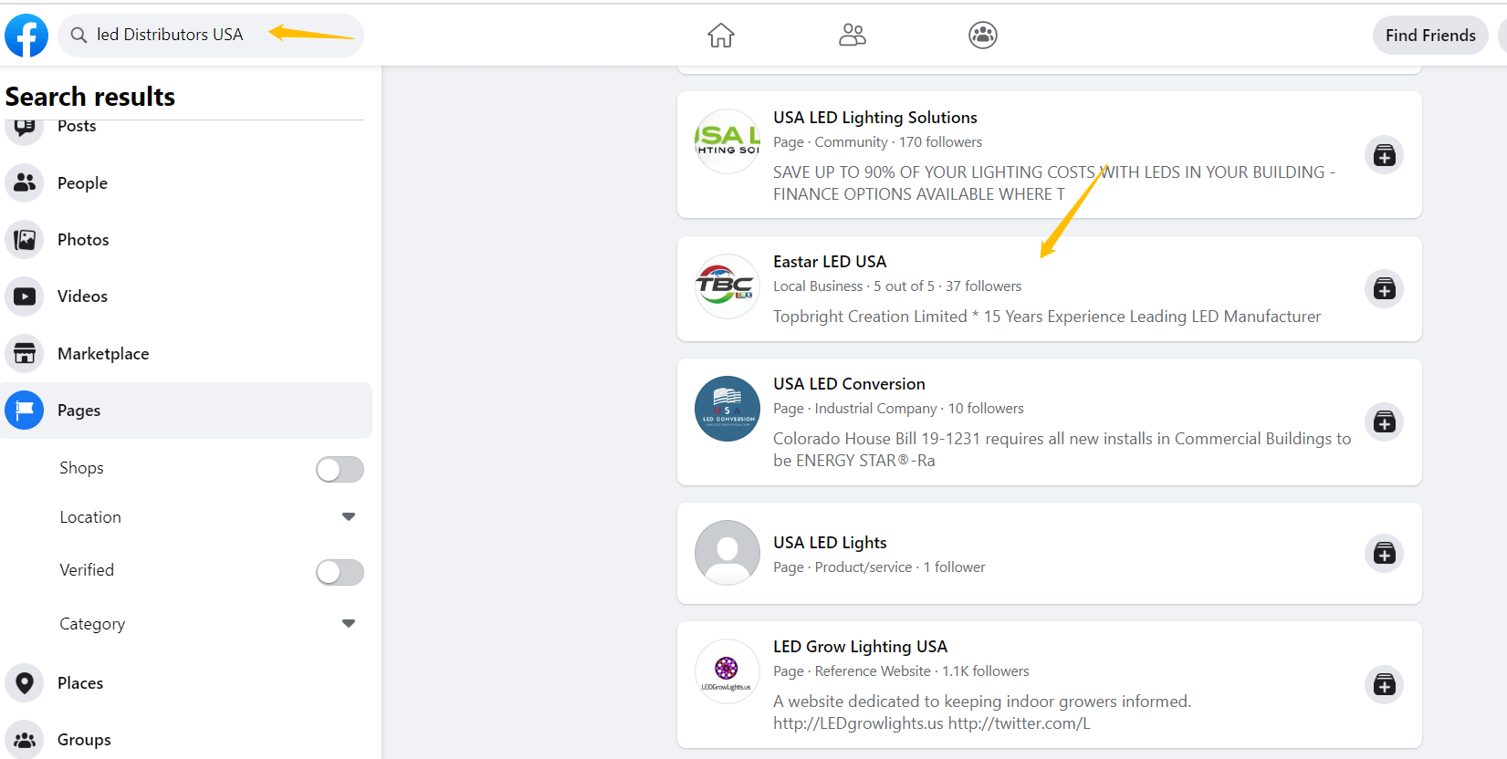Open Eastar LED USA title link

[830, 262]
